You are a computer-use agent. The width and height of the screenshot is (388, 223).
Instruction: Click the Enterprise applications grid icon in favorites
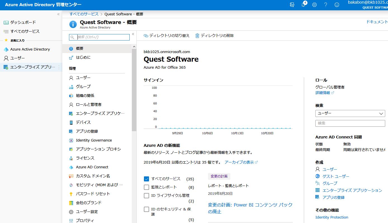pos(6,67)
